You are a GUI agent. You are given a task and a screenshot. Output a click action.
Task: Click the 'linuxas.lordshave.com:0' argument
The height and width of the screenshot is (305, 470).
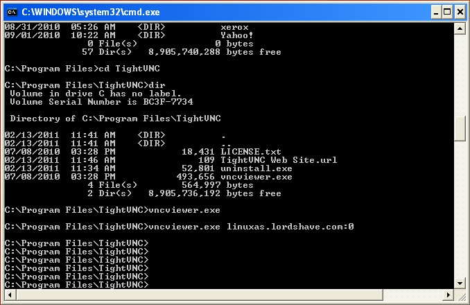[290, 227]
